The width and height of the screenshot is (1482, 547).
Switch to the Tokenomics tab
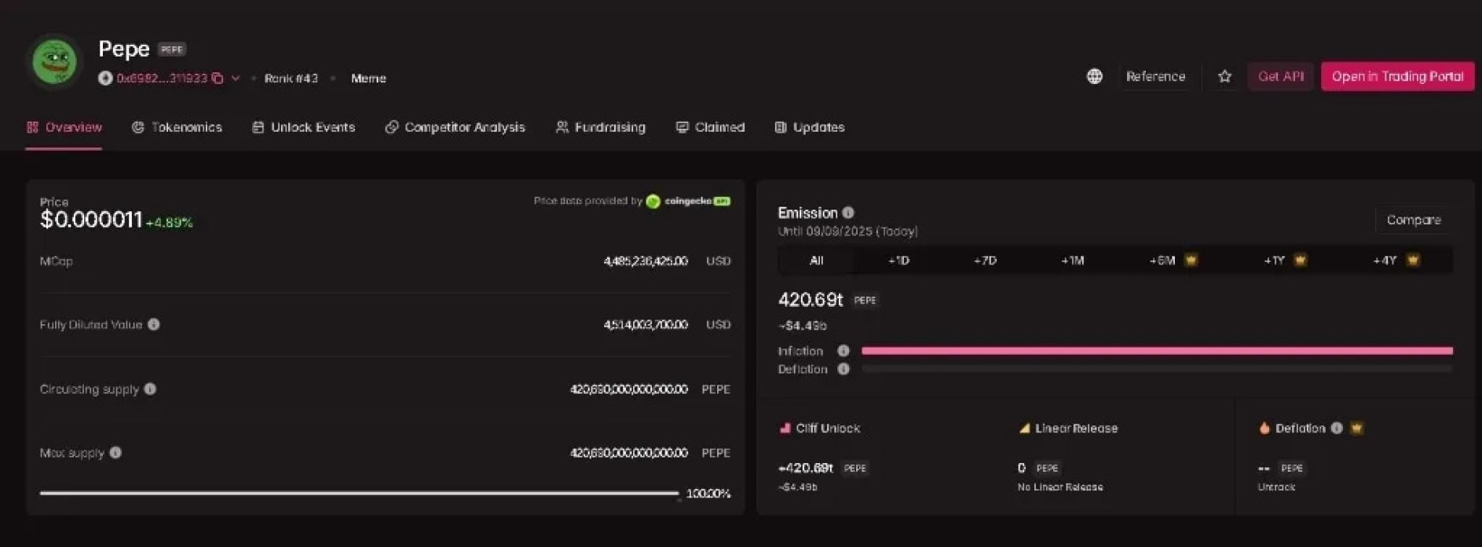click(x=177, y=127)
